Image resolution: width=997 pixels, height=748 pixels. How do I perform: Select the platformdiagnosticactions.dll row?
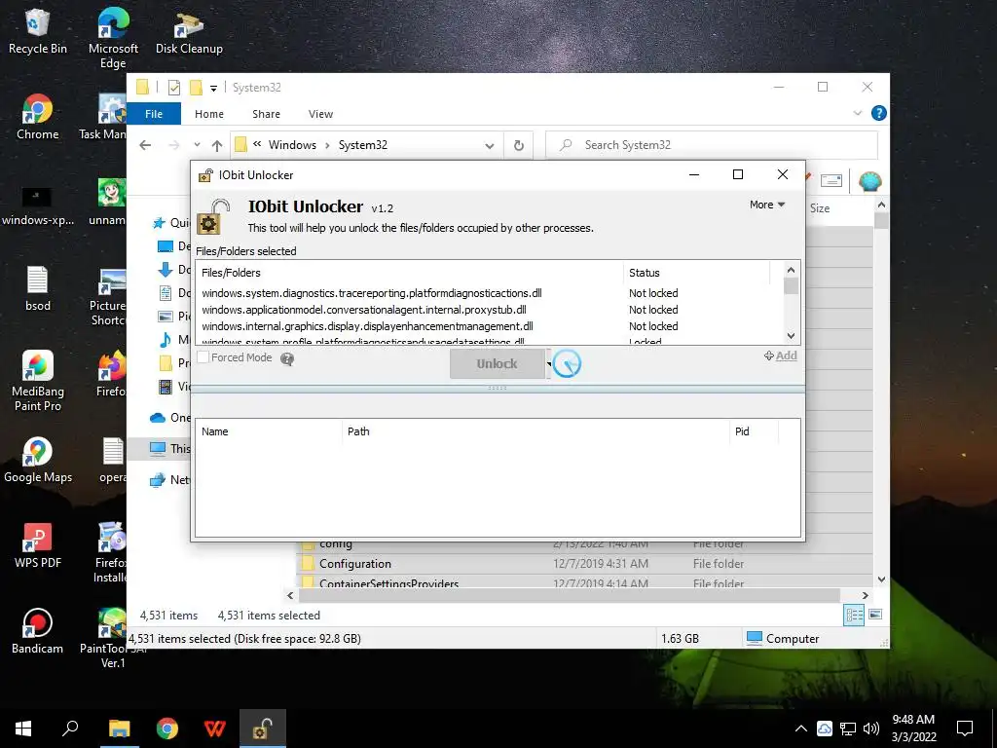coord(491,293)
